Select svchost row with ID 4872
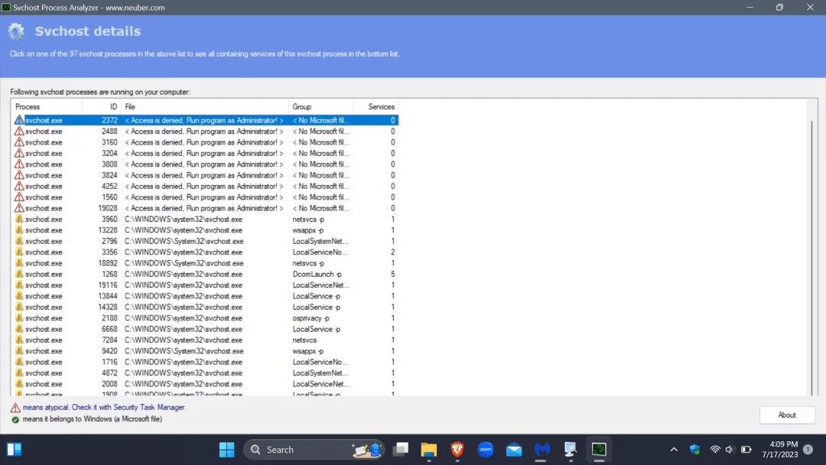Image resolution: width=826 pixels, height=465 pixels. click(205, 373)
